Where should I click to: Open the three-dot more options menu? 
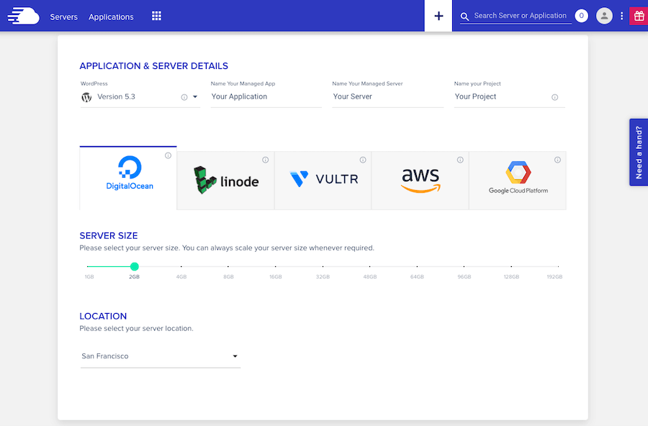coord(621,16)
